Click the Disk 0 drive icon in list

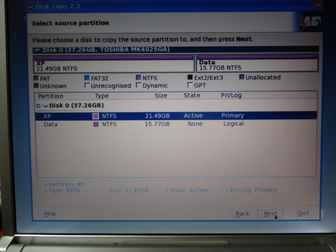point(45,106)
